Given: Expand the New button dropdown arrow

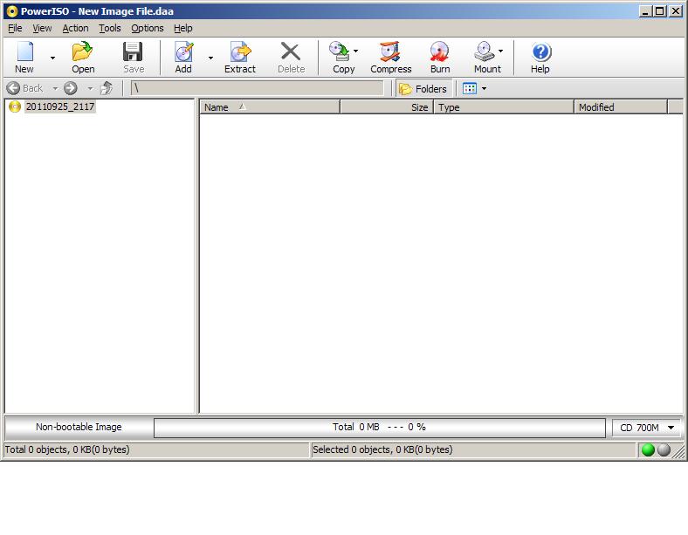Looking at the screenshot, I should [52, 58].
